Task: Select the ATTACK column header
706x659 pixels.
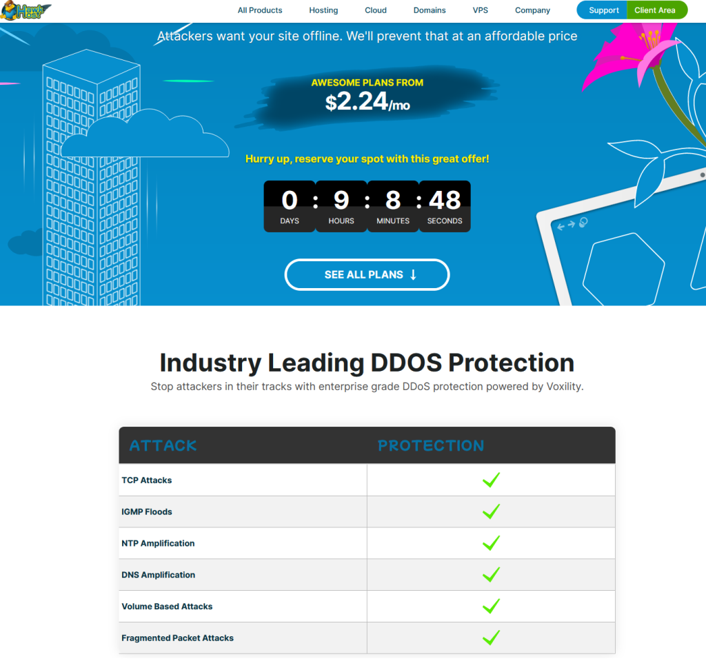Action: (x=163, y=445)
